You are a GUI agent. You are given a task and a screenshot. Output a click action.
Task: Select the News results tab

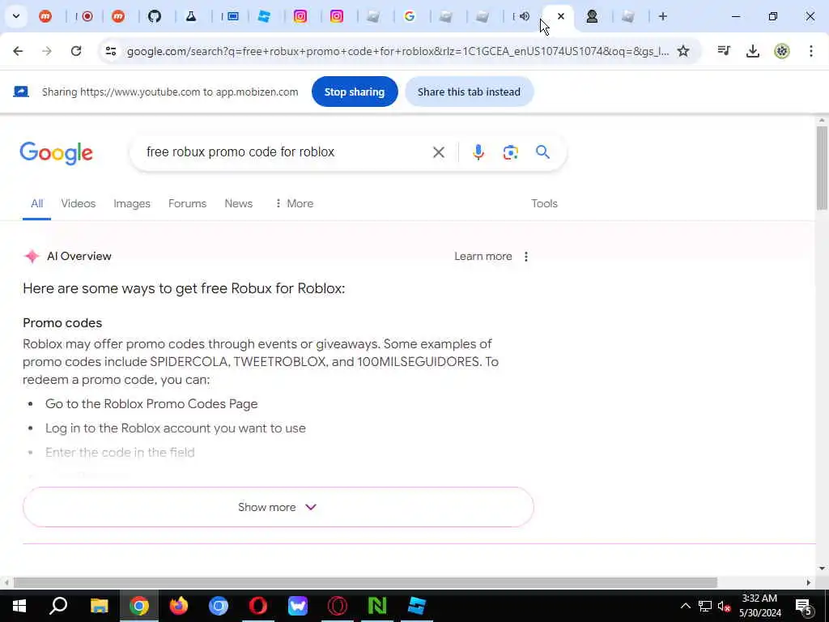pos(239,203)
